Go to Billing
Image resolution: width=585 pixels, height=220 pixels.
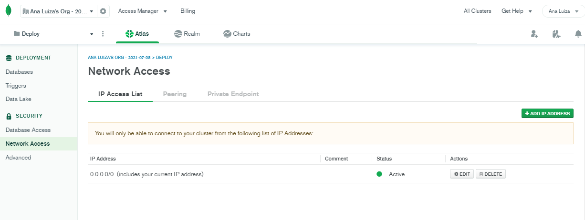click(x=188, y=11)
